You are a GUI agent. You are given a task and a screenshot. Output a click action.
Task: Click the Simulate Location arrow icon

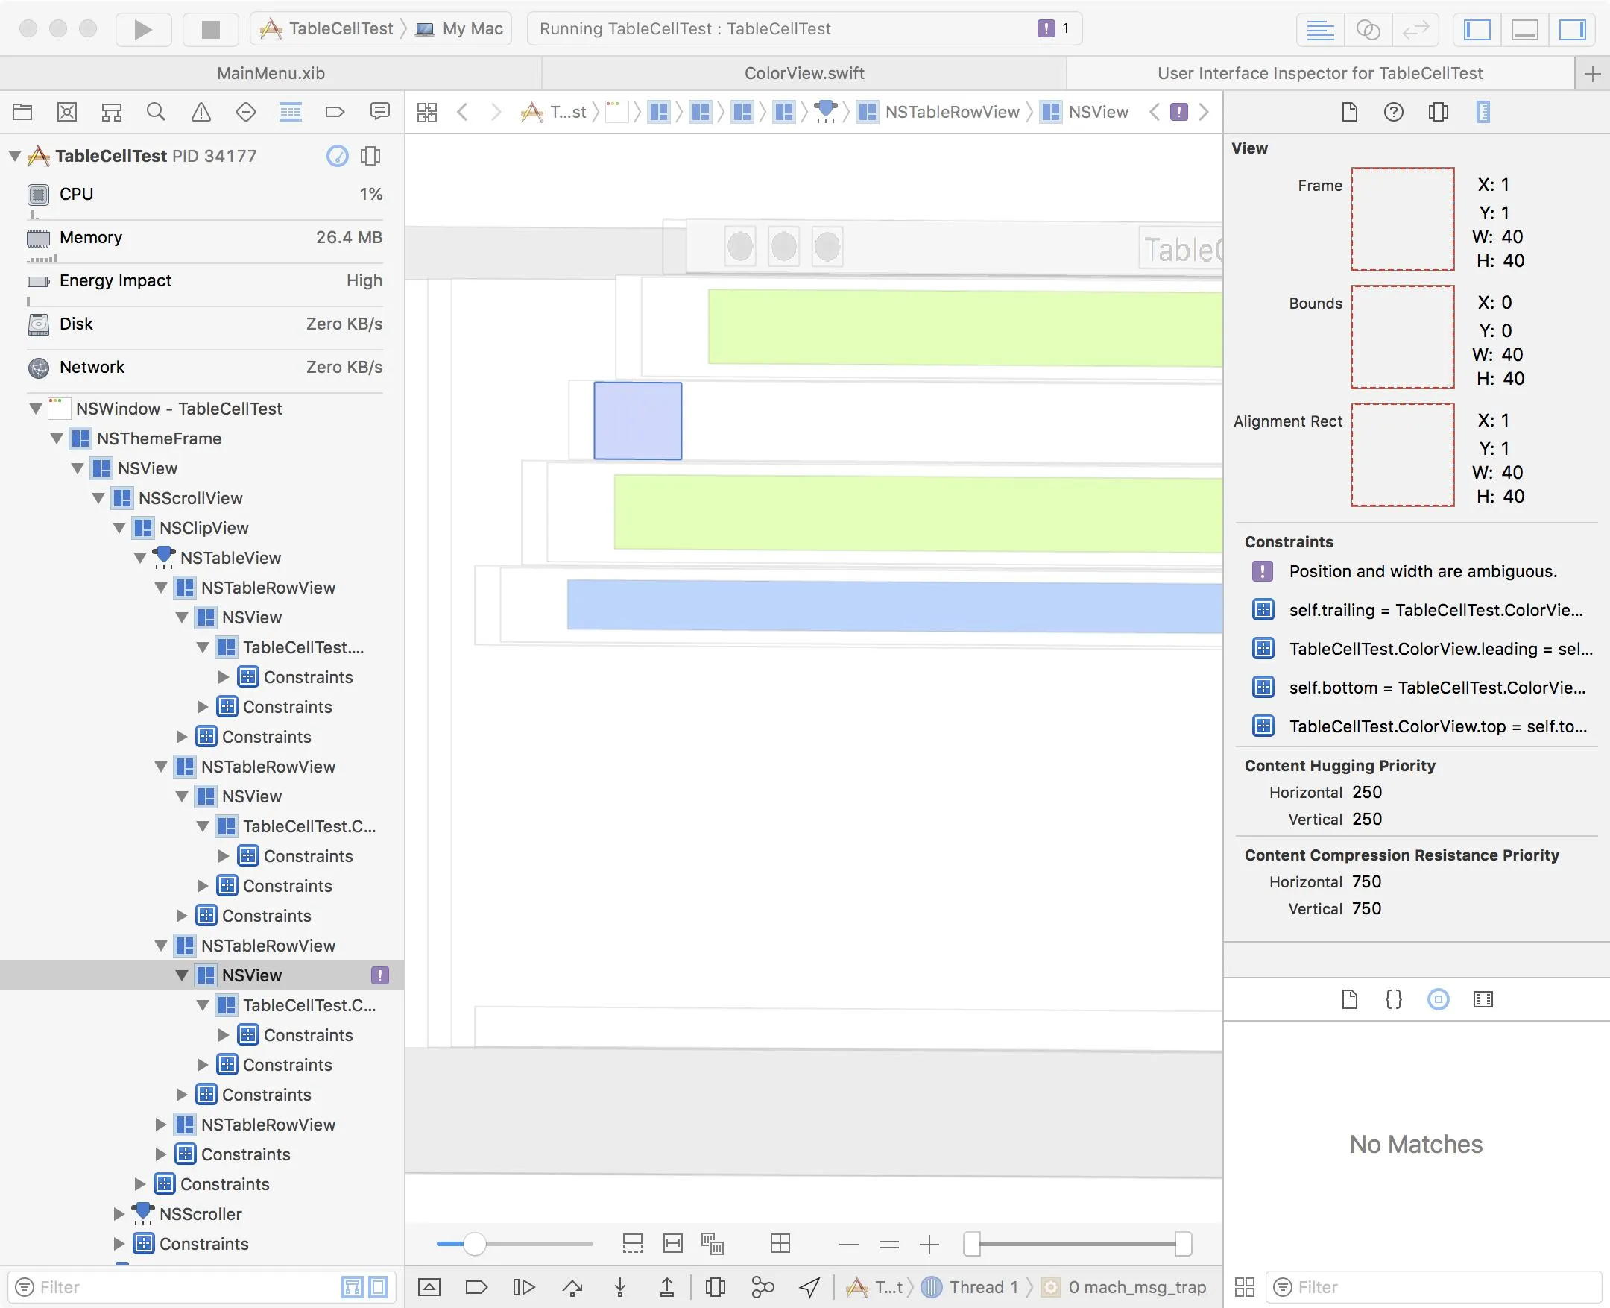click(x=809, y=1287)
